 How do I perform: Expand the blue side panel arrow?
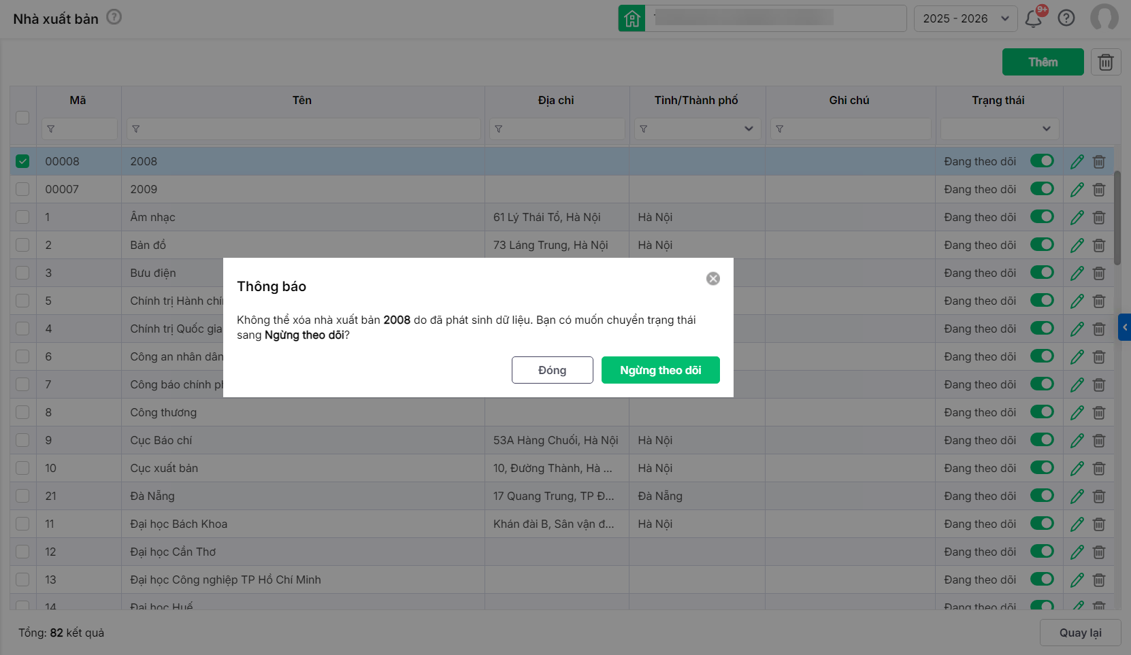tap(1124, 327)
